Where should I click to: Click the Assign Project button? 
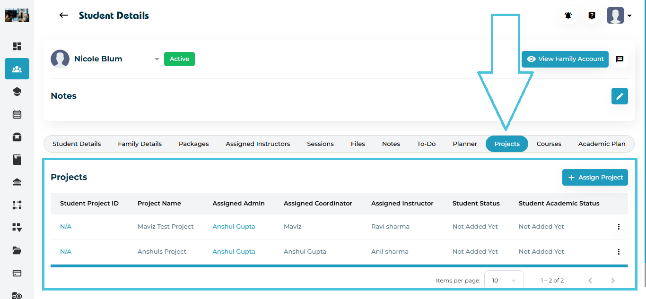595,178
